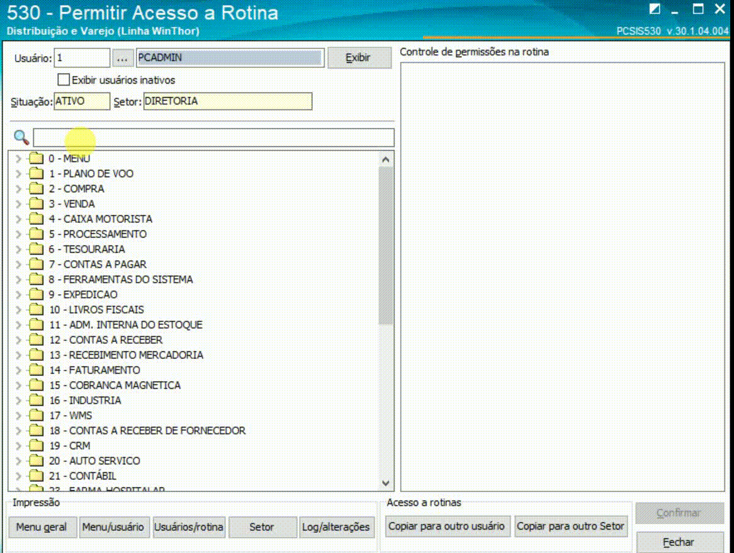Click the tree scrollbar down arrow
734x553 pixels.
[386, 483]
